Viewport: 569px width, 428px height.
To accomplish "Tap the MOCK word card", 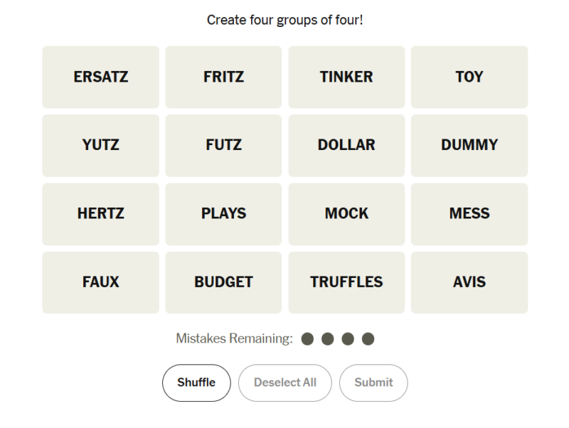I will tap(346, 213).
